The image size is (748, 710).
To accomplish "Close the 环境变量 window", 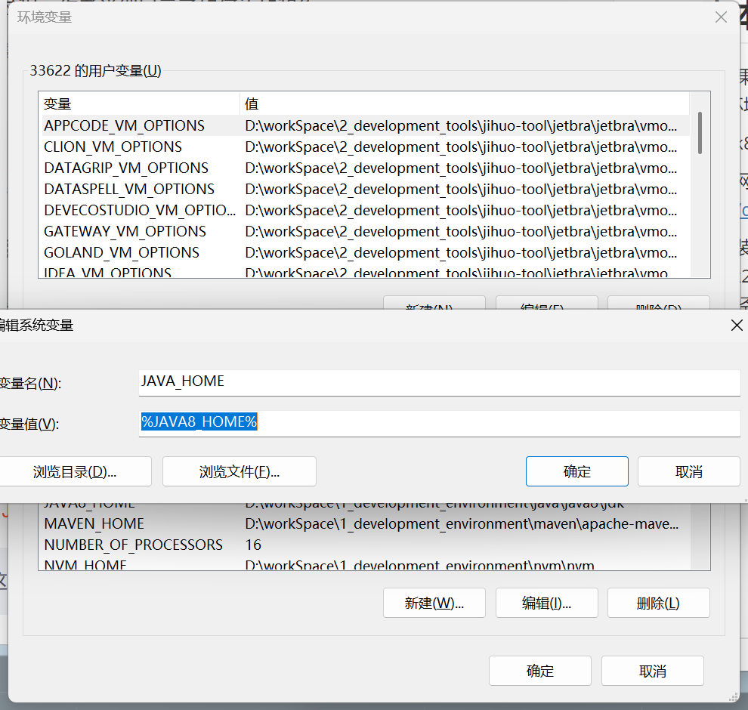I will pos(722,17).
